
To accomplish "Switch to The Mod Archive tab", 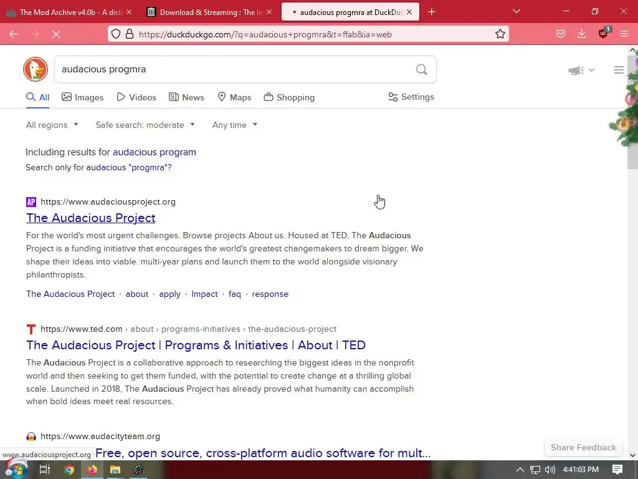I will pyautogui.click(x=69, y=12).
